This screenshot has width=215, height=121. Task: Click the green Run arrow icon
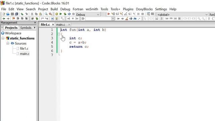coord(61,14)
